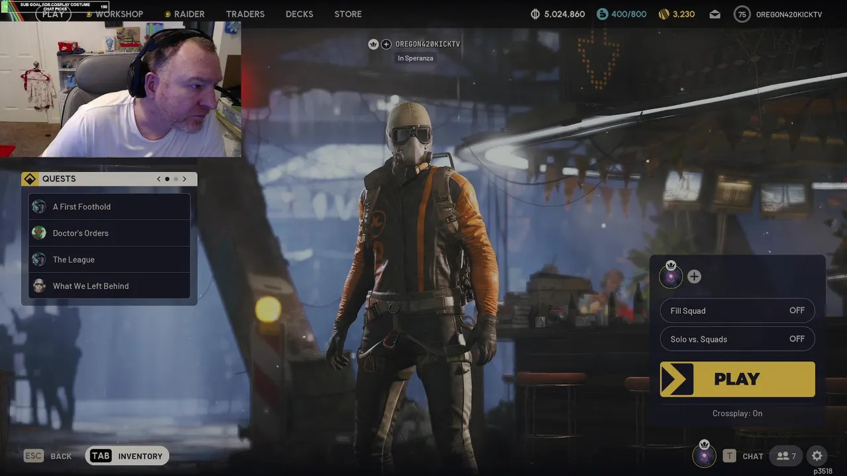The height and width of the screenshot is (476, 847).
Task: Open the Chat button
Action: (743, 456)
